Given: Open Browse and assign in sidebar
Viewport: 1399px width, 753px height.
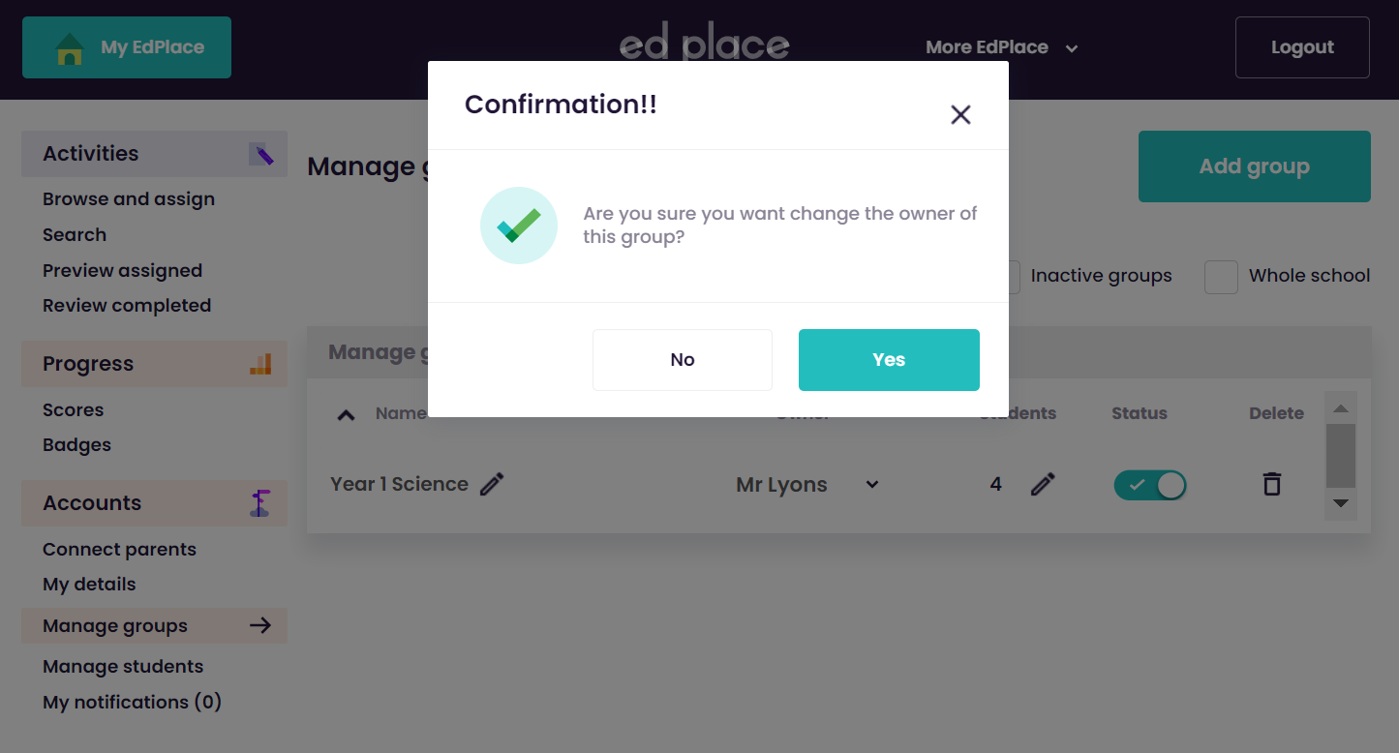Looking at the screenshot, I should coord(129,199).
